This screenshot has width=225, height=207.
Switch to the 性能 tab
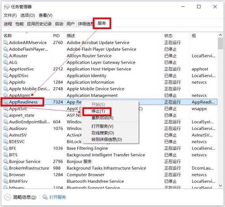click(19, 24)
